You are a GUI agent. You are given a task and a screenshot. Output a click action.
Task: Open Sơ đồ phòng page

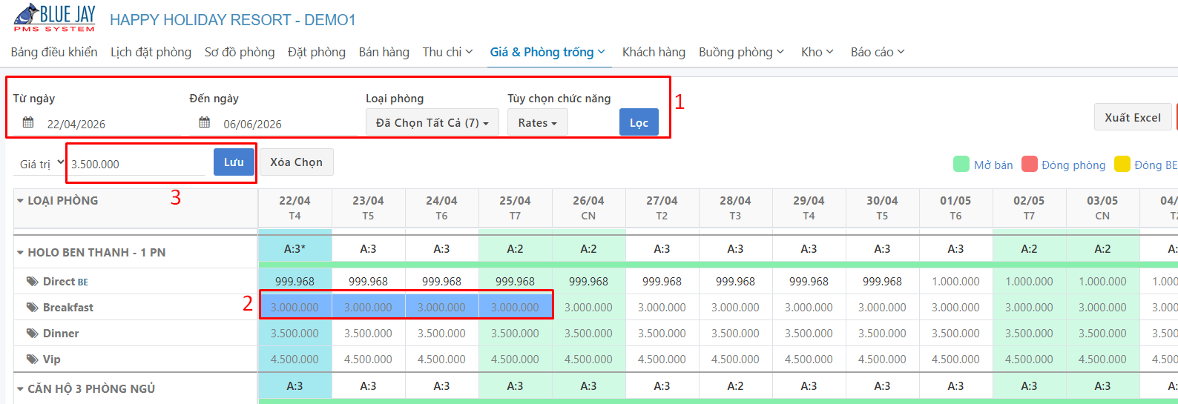tap(240, 52)
